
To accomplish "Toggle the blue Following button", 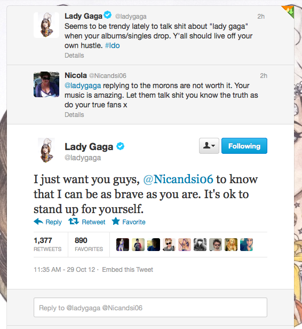I will (x=244, y=146).
